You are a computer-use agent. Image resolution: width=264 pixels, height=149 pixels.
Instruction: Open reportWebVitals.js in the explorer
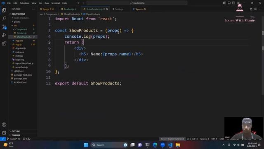24,63
